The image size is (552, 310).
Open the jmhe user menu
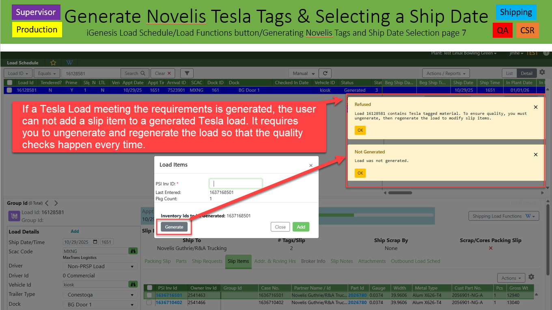click(x=516, y=53)
